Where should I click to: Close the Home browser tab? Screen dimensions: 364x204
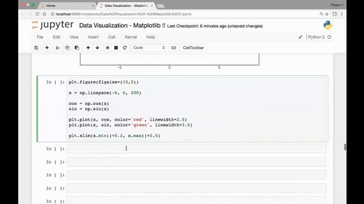[93, 6]
